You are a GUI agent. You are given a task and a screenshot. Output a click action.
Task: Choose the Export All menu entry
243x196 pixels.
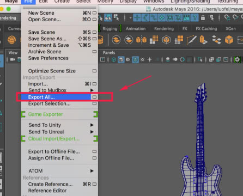41,97
